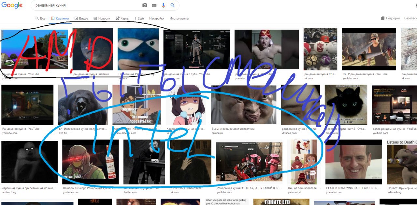This screenshot has width=417, height=205.
Task: Select the Картинки tab
Action: pyautogui.click(x=60, y=19)
